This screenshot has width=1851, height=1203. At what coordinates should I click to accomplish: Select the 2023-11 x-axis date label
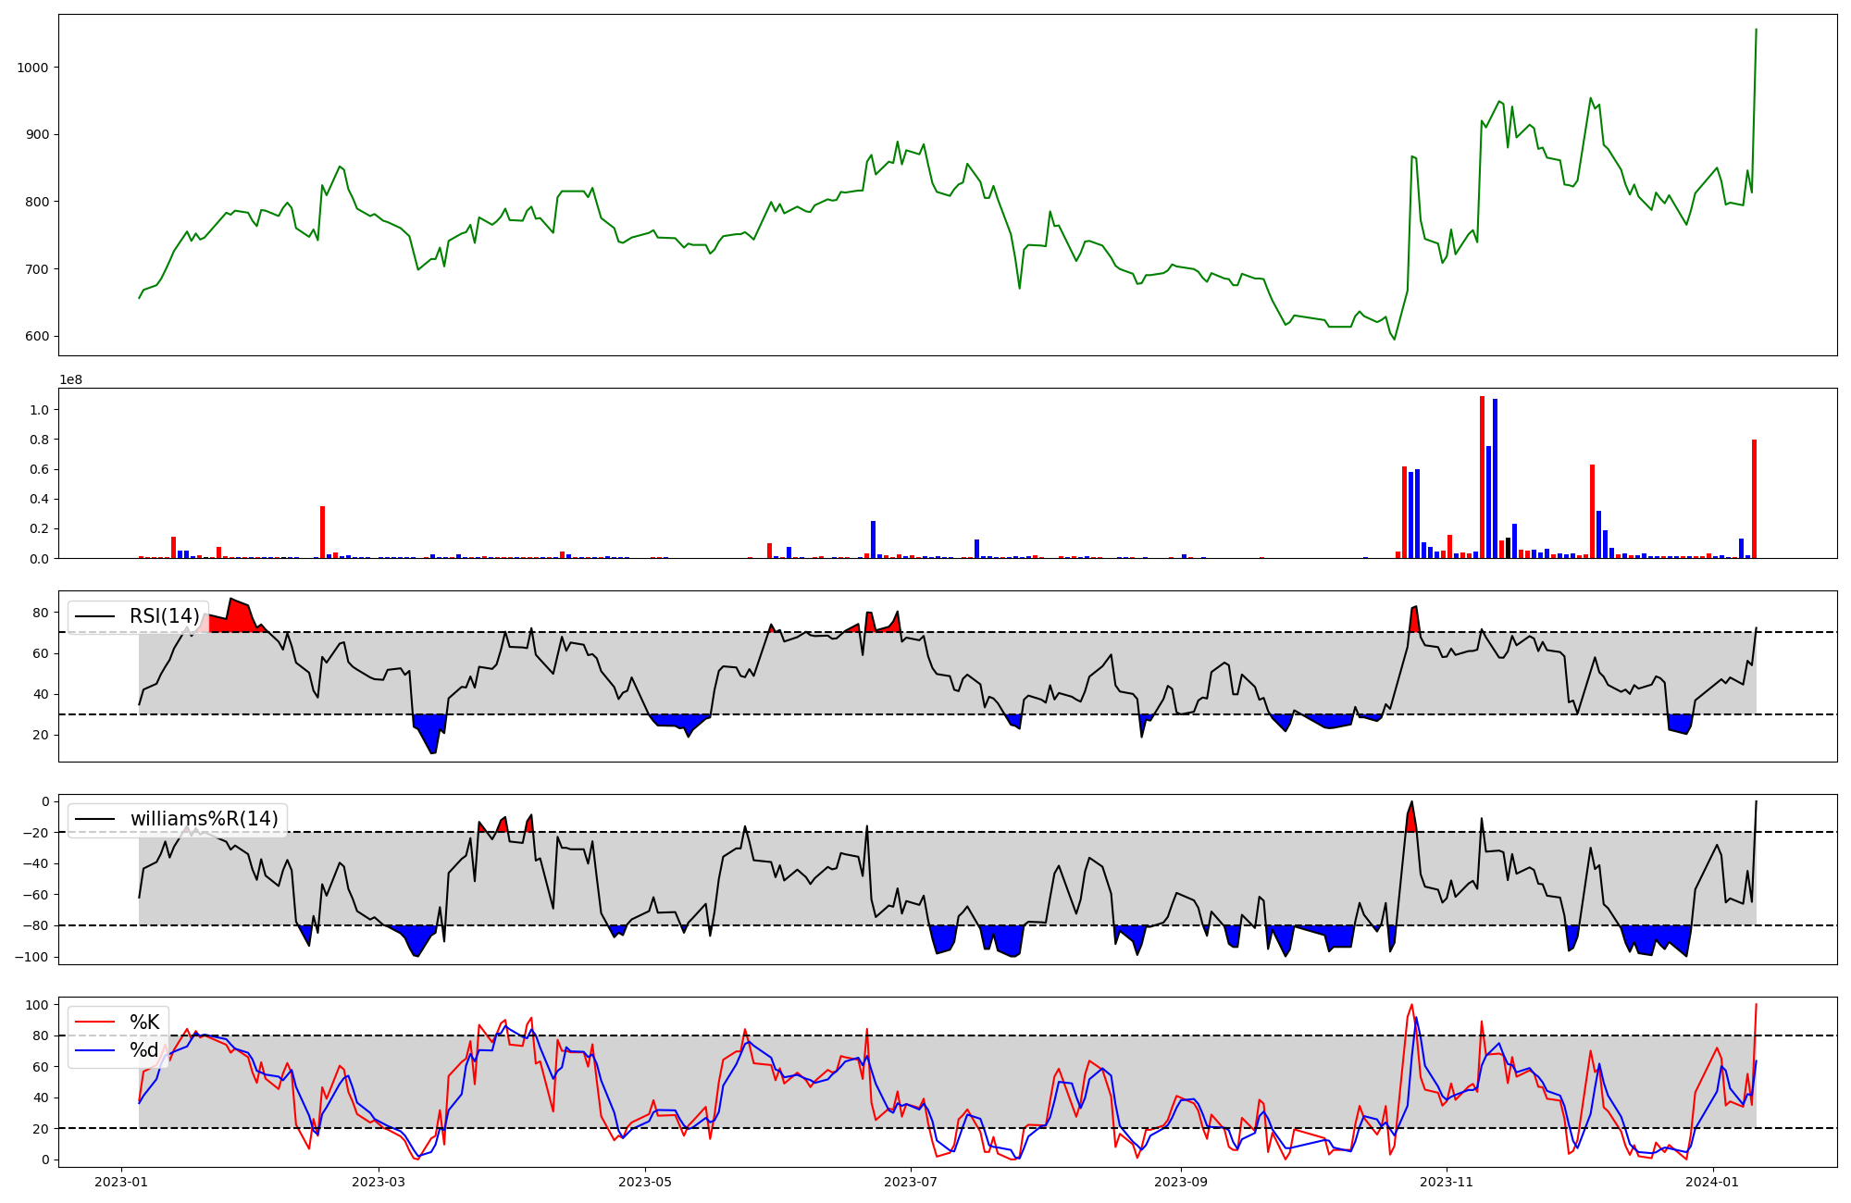click(x=1447, y=1182)
